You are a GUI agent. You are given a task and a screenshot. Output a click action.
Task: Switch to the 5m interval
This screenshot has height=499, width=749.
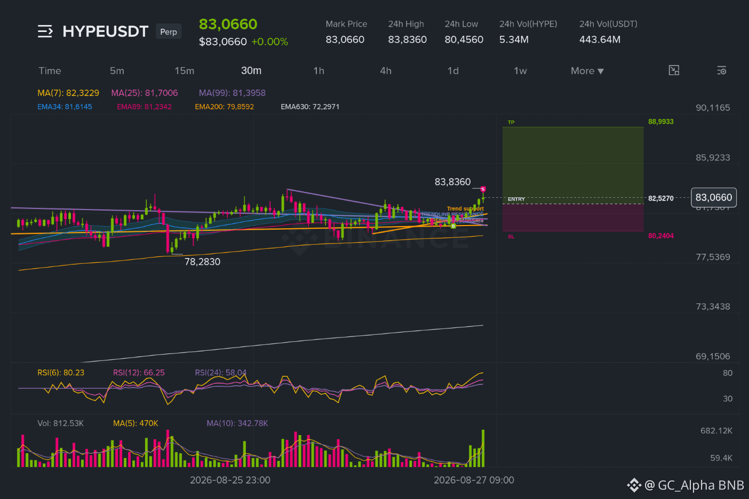117,71
